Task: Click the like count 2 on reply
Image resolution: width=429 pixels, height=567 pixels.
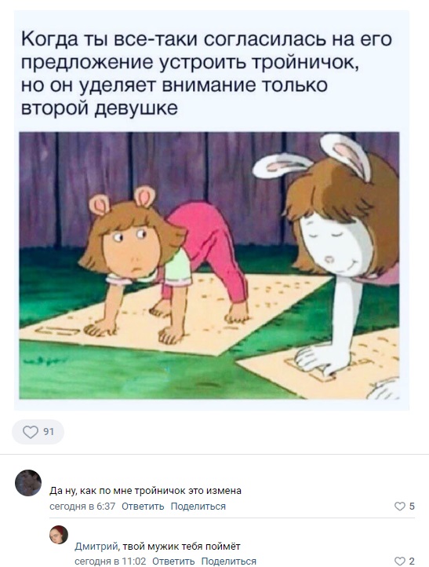Action: click(x=412, y=562)
